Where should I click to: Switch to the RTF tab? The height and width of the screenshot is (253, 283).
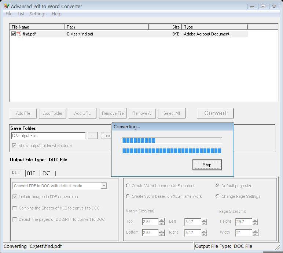tap(31, 173)
